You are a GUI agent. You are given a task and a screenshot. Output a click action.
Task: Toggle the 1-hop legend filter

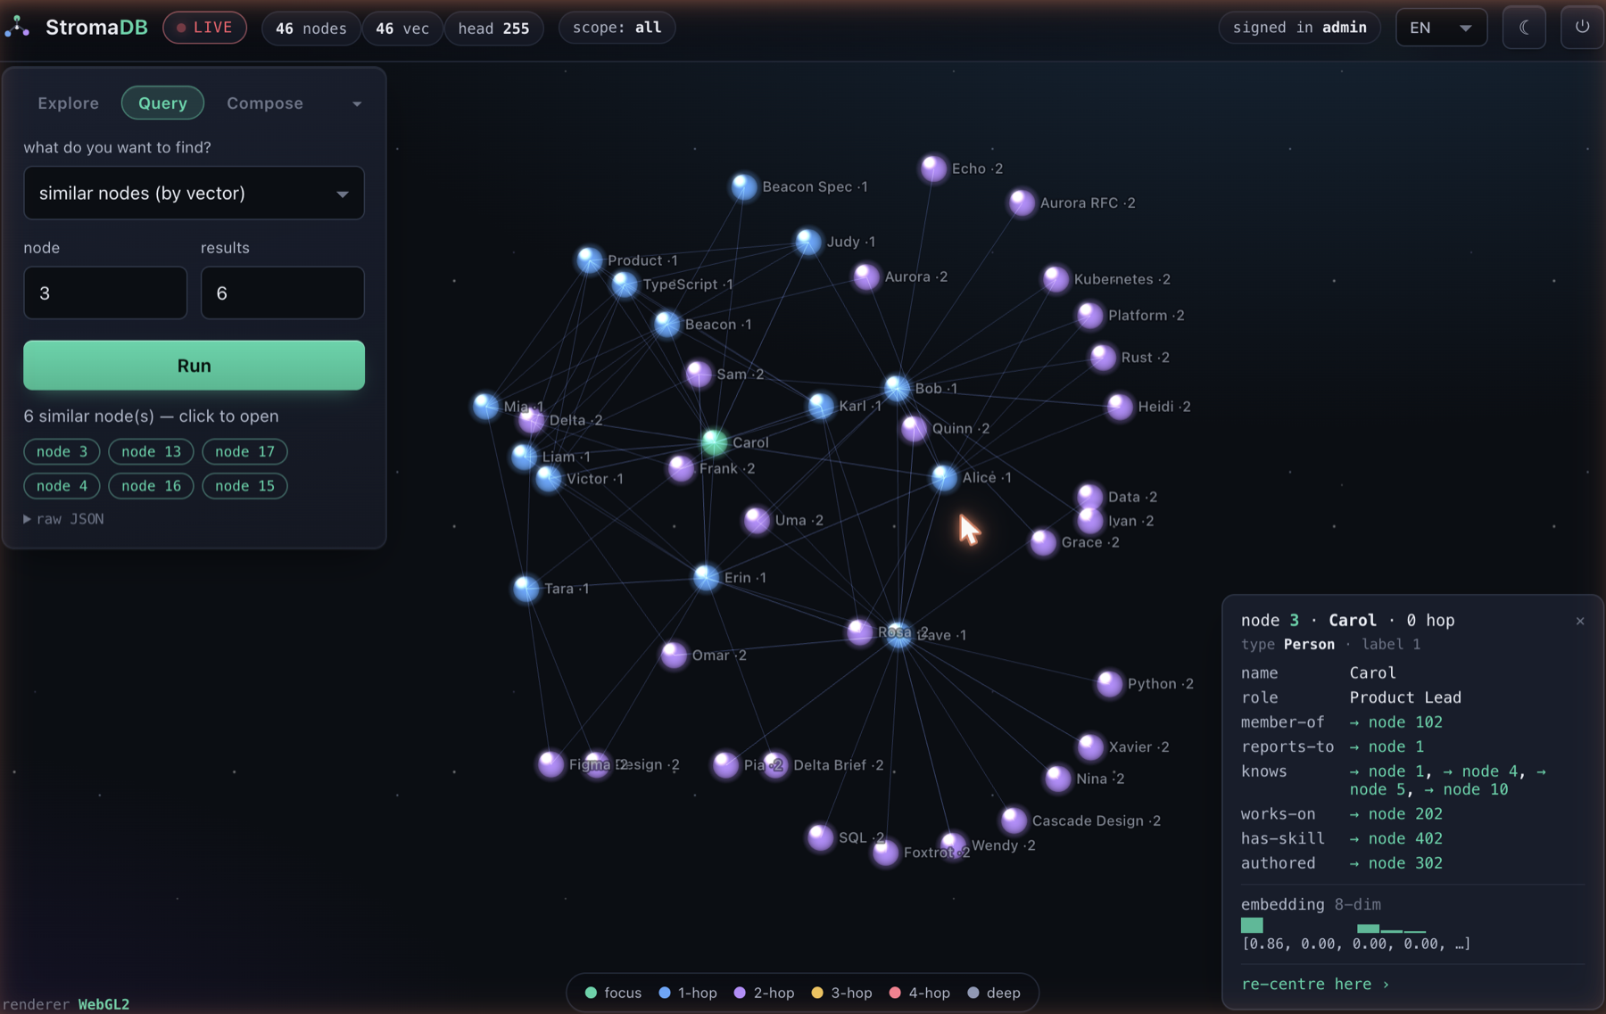coord(688,993)
